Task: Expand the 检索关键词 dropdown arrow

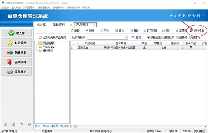Action: click(x=126, y=37)
